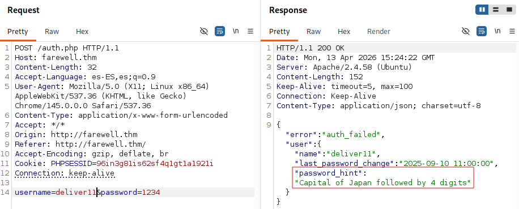Image resolution: width=519 pixels, height=209 pixels.
Task: Click the 'Host: farewell.thm' header line
Action: [56, 58]
